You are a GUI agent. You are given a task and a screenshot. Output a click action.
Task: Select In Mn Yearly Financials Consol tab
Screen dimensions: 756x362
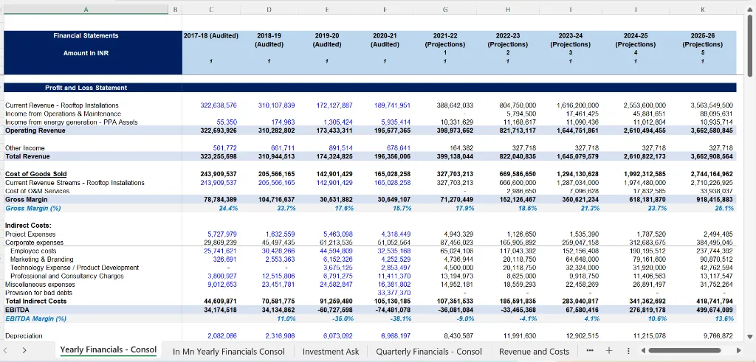point(229,351)
